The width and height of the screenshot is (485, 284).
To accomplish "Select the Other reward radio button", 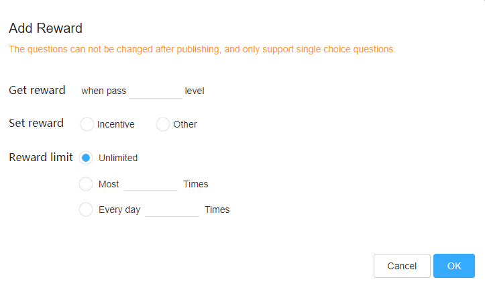I will coord(163,124).
